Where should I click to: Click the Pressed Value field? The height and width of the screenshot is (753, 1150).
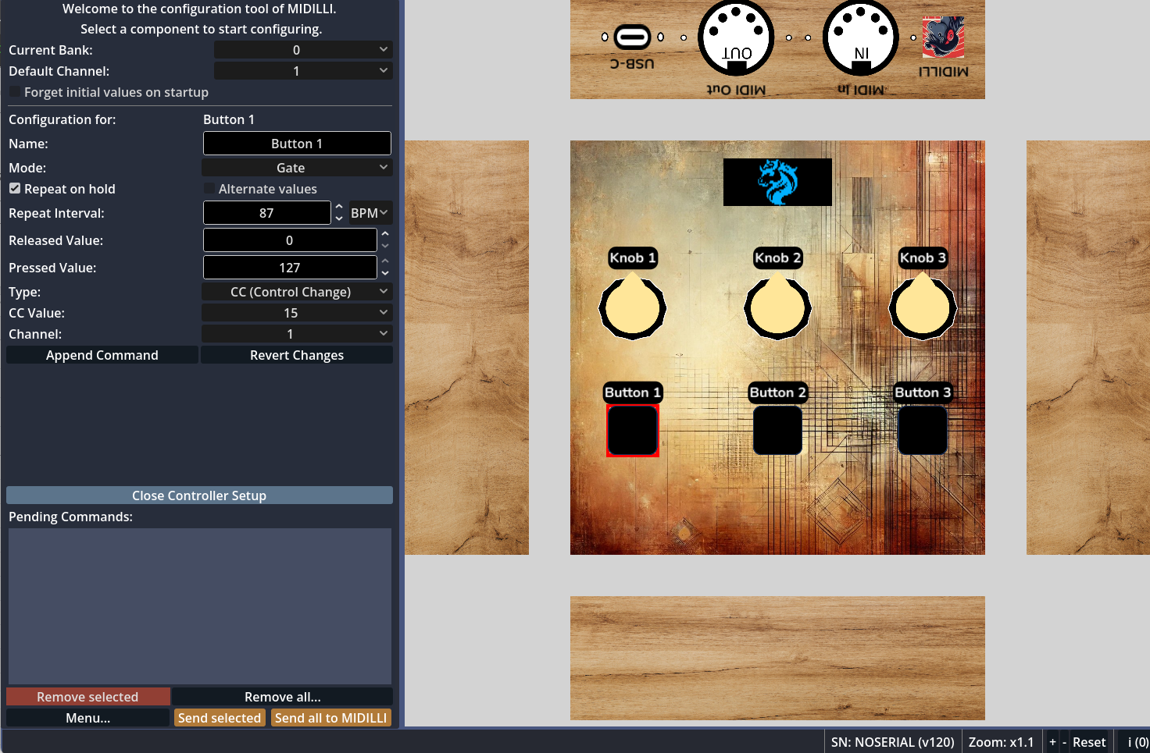(290, 268)
